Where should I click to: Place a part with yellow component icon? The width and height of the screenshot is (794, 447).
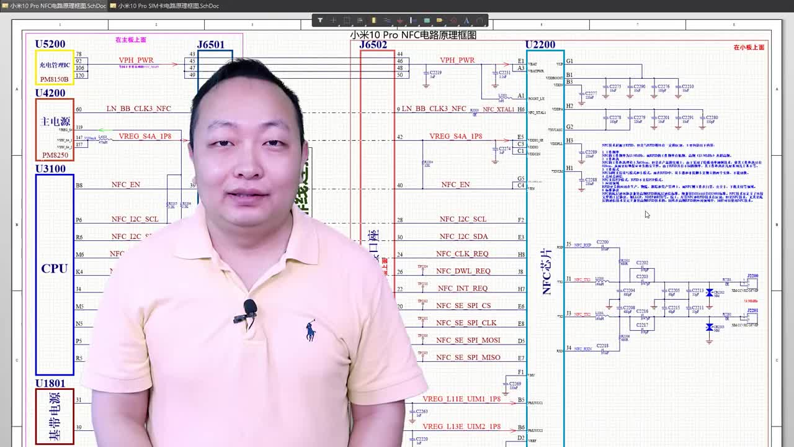373,20
